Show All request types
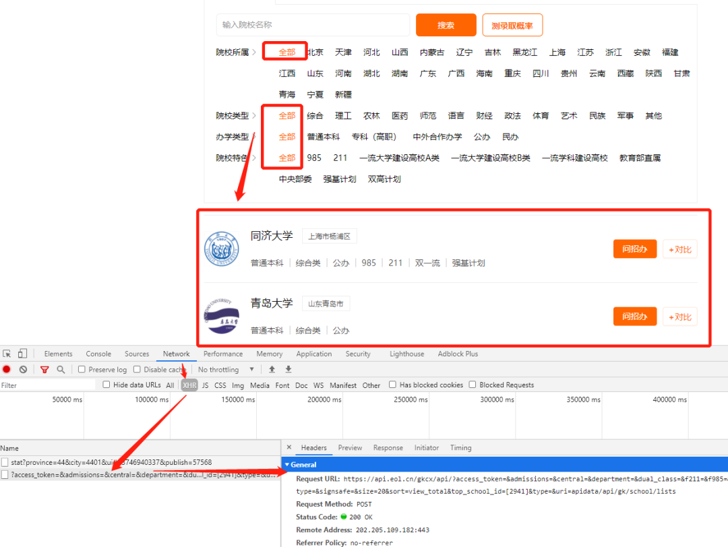The image size is (728, 547). (x=170, y=385)
